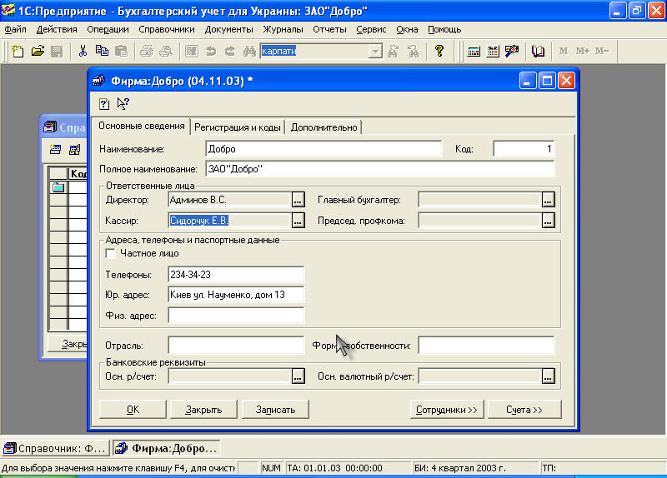Open the Справочники menu
This screenshot has height=478, width=667.
pos(166,29)
